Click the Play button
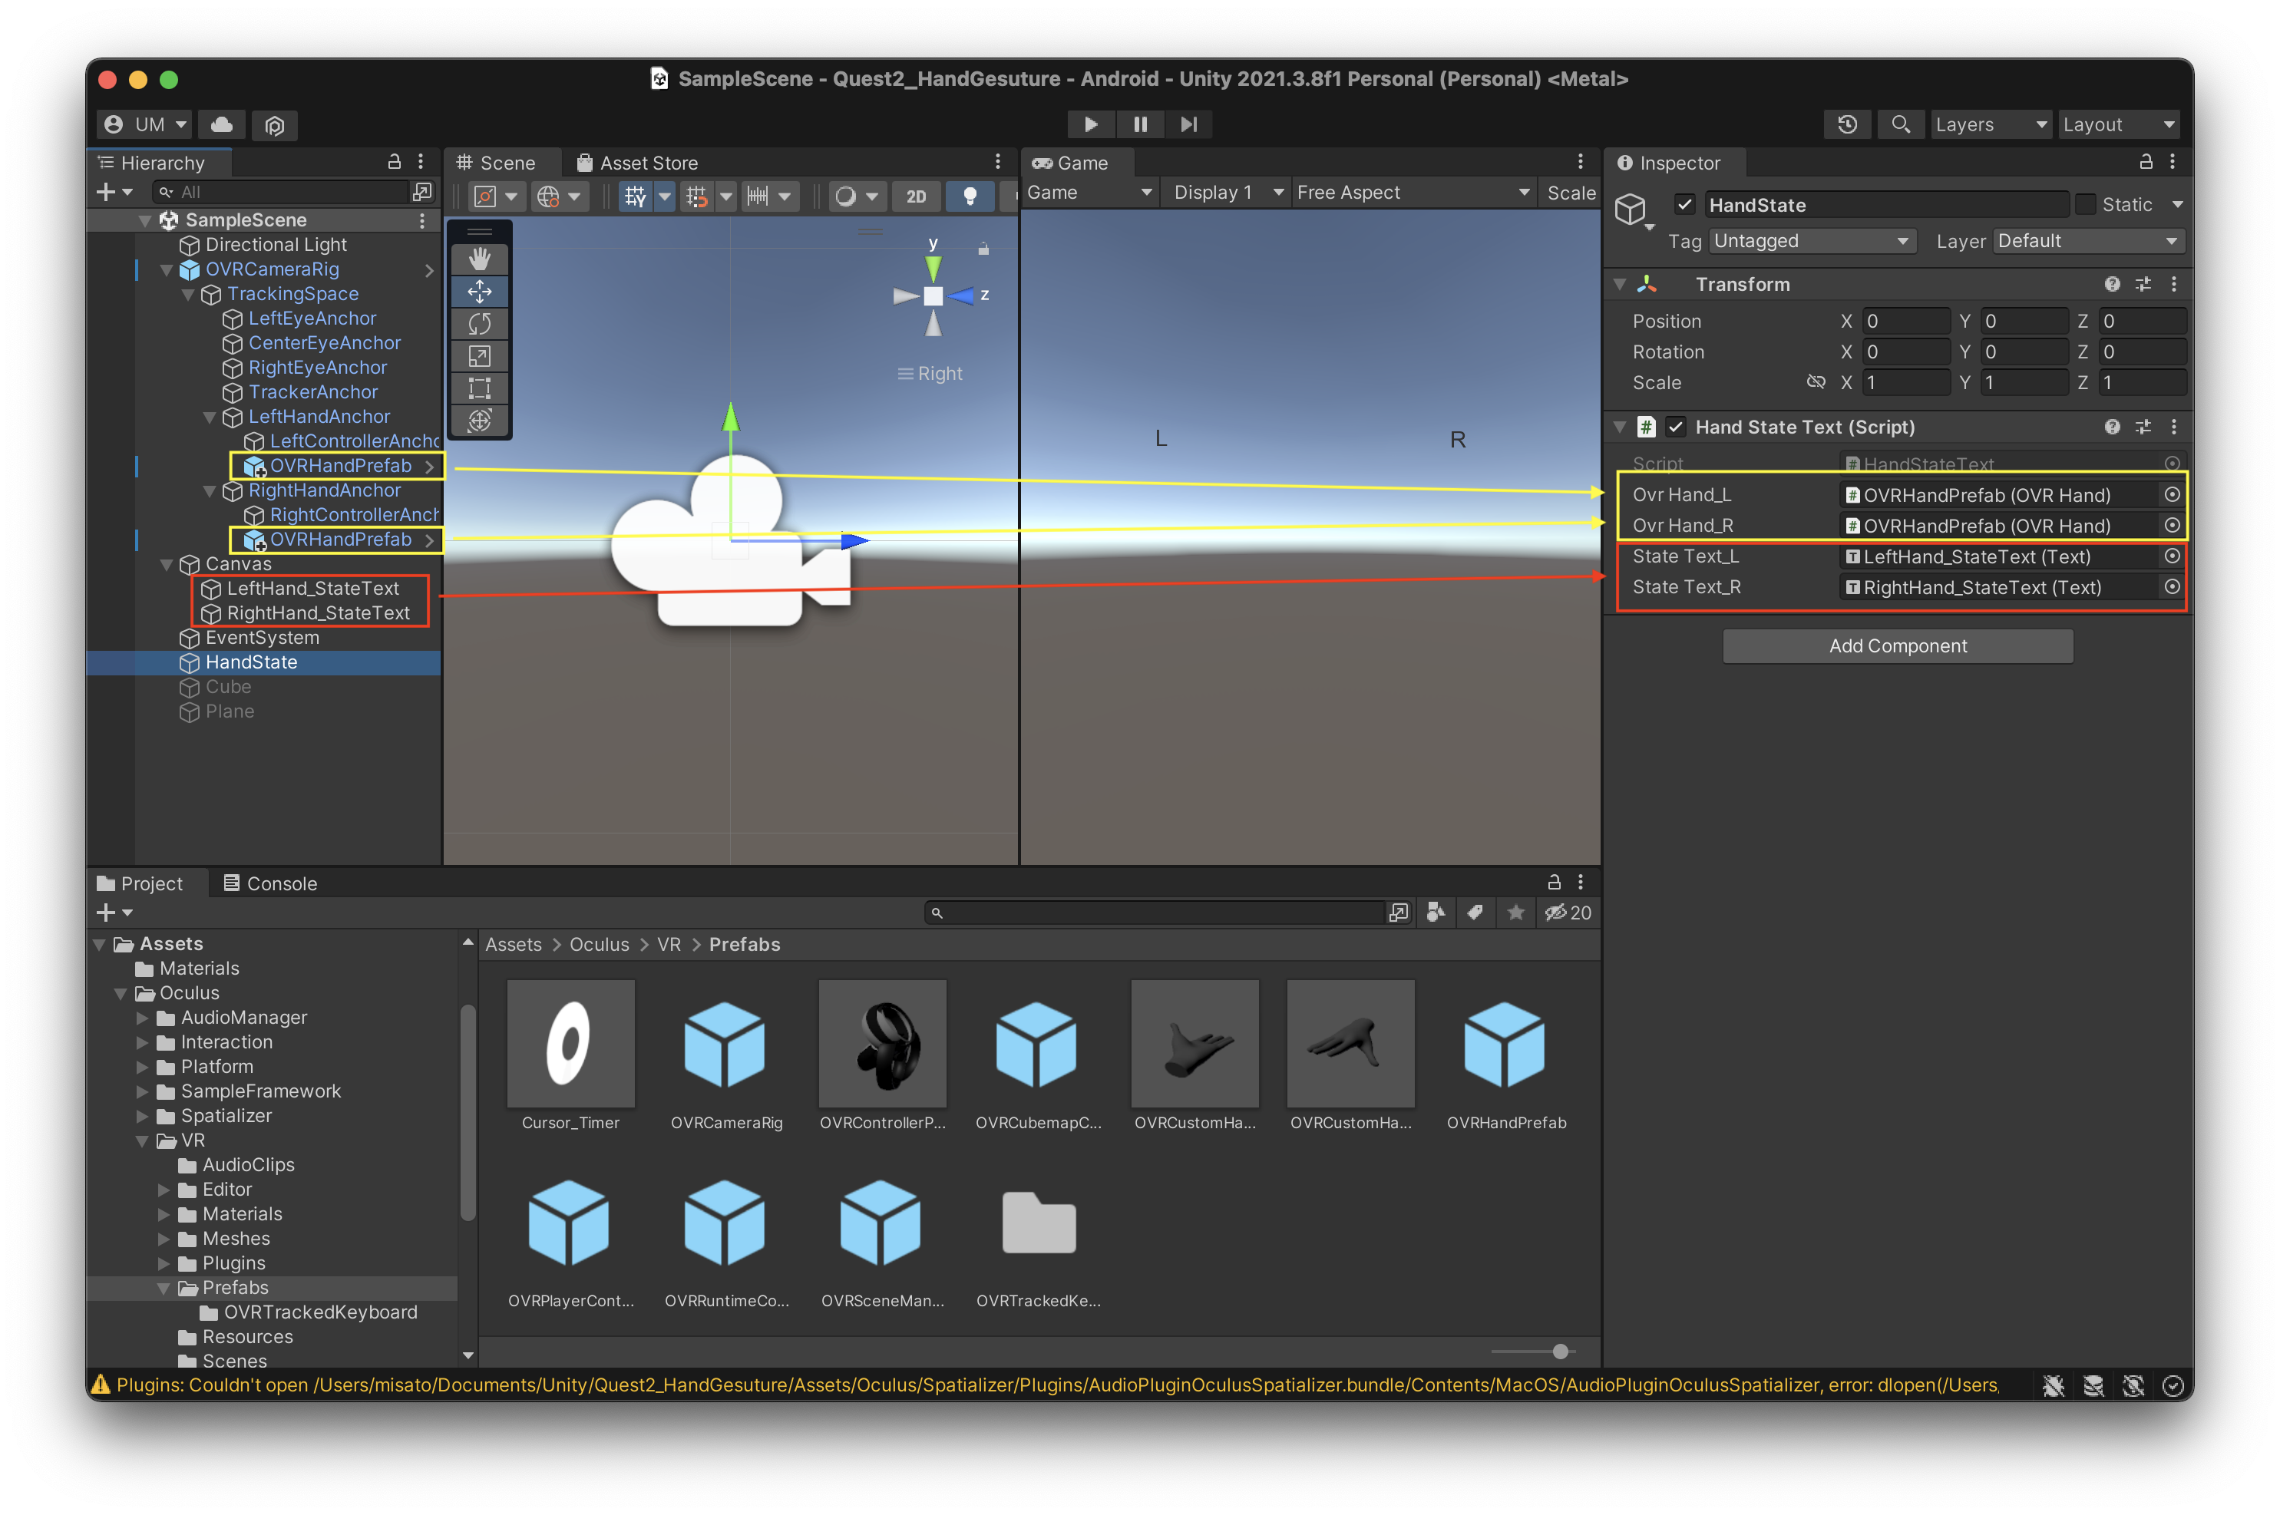This screenshot has width=2280, height=1515. tap(1090, 124)
